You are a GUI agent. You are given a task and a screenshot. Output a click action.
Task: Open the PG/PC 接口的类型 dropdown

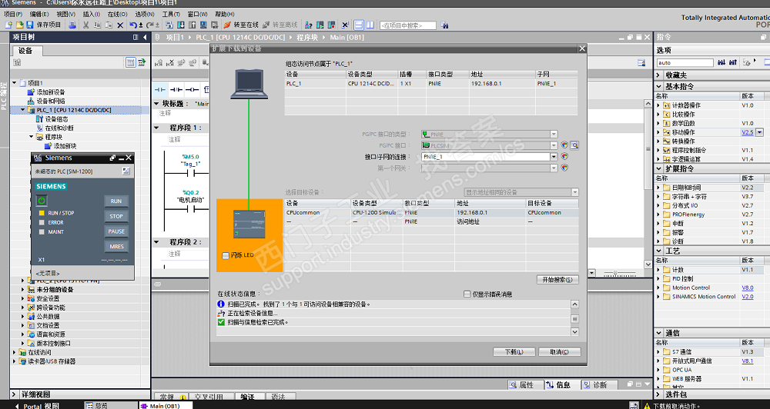554,135
